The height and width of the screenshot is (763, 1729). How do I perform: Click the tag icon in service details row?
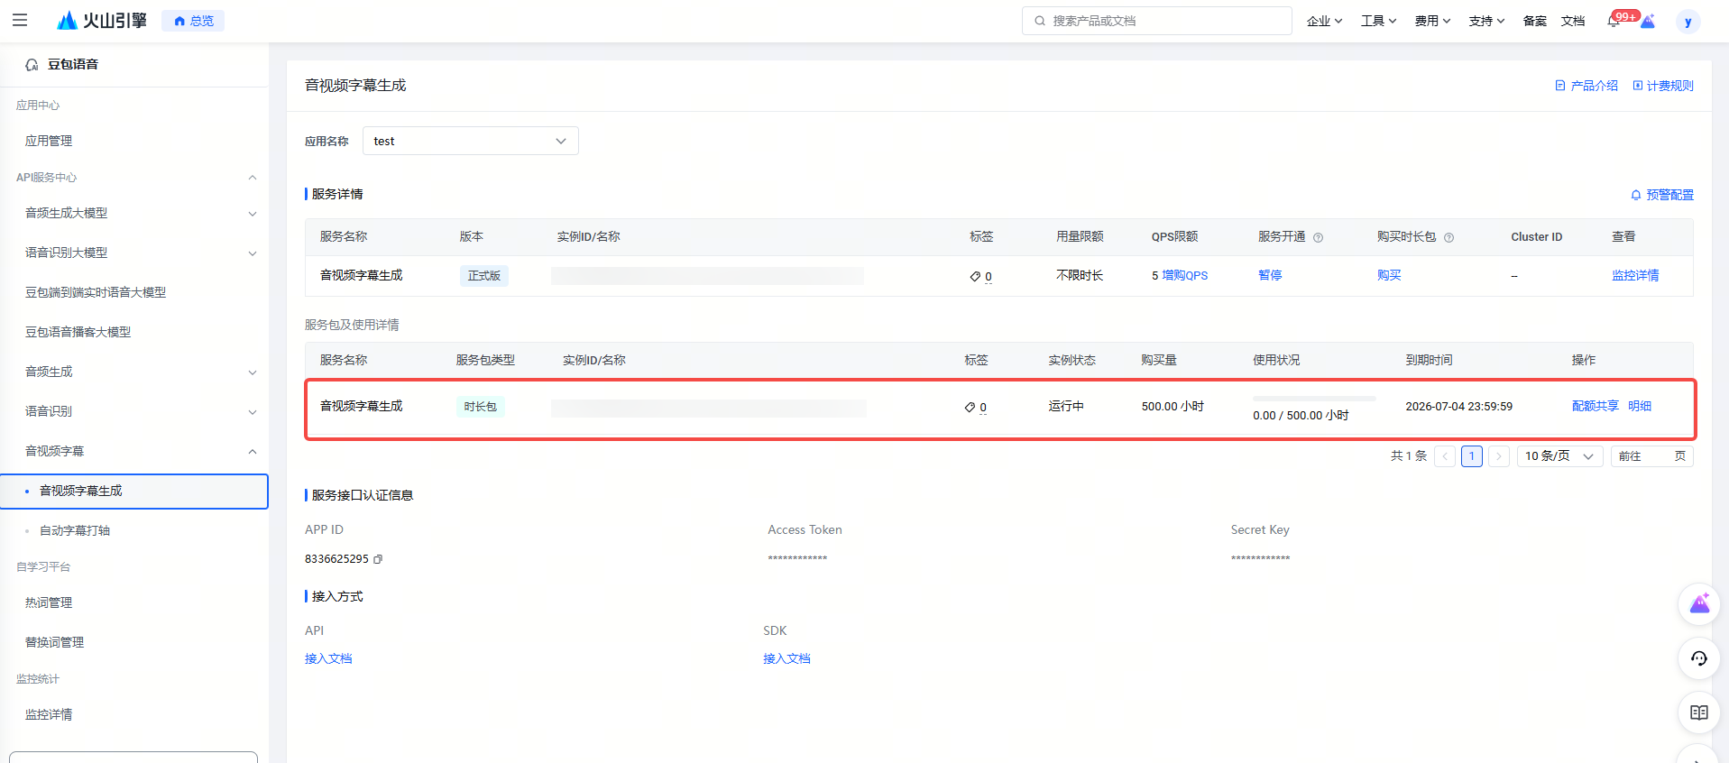[975, 276]
